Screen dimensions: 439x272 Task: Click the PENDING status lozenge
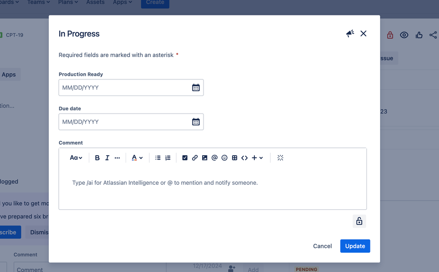[x=306, y=269]
